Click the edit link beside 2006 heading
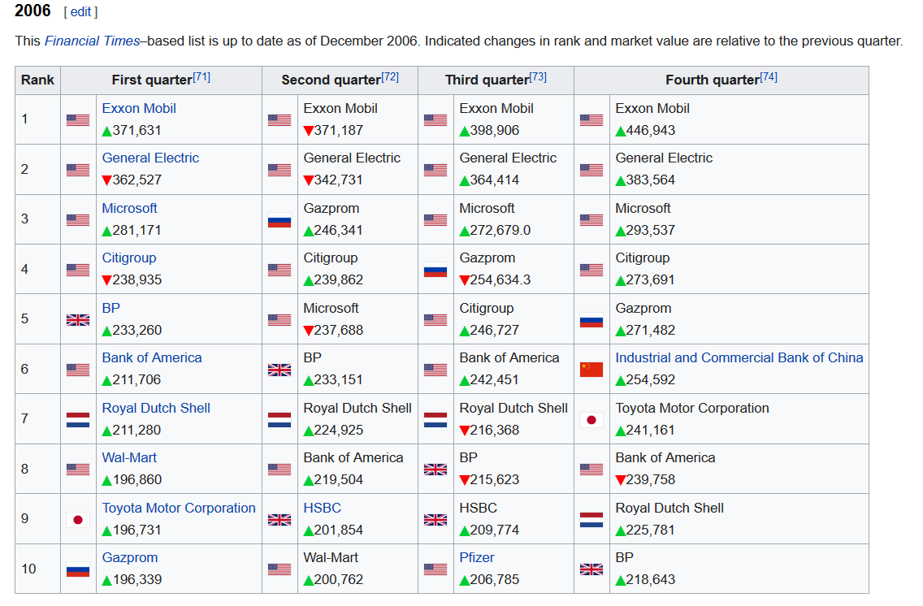 [80, 11]
